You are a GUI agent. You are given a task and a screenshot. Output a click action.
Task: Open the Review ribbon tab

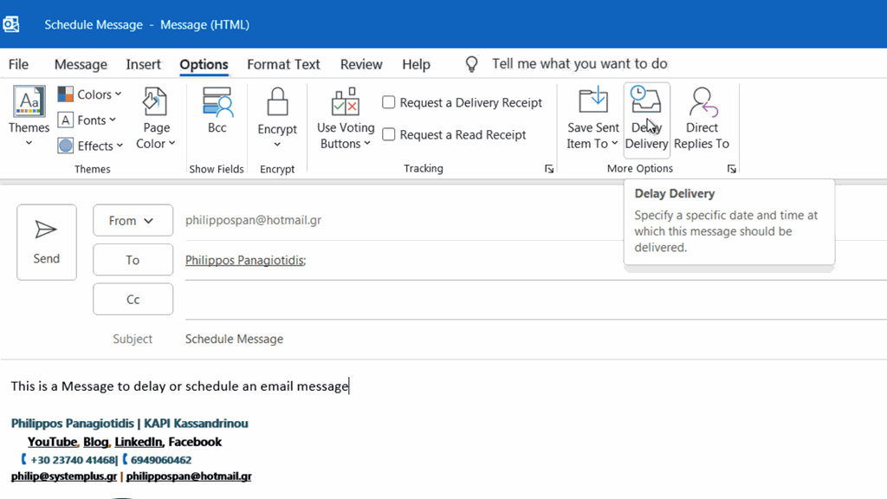360,64
